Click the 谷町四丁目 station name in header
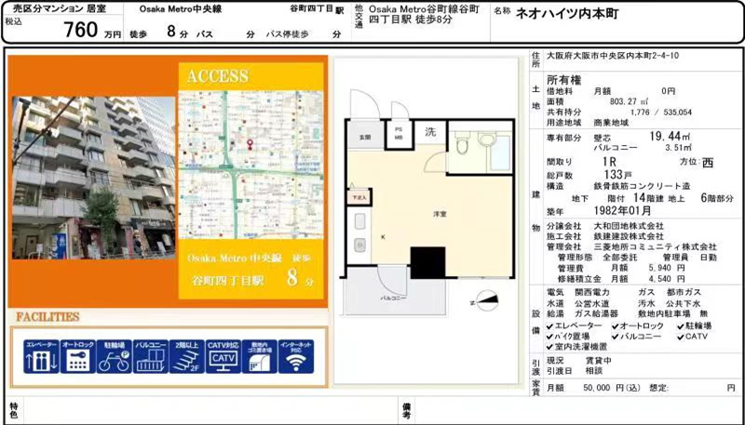The image size is (745, 425). coord(312,9)
